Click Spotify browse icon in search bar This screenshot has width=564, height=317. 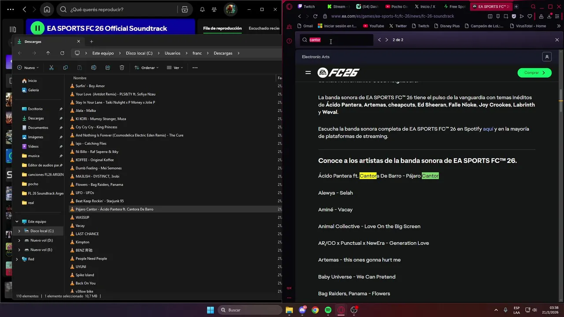pyautogui.click(x=185, y=9)
